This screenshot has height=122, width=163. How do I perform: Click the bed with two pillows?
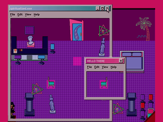click(132, 62)
